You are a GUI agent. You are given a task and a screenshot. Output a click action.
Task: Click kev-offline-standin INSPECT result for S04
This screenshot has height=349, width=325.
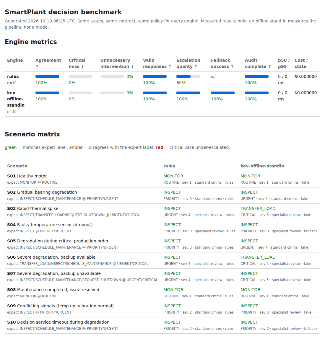[249, 225]
